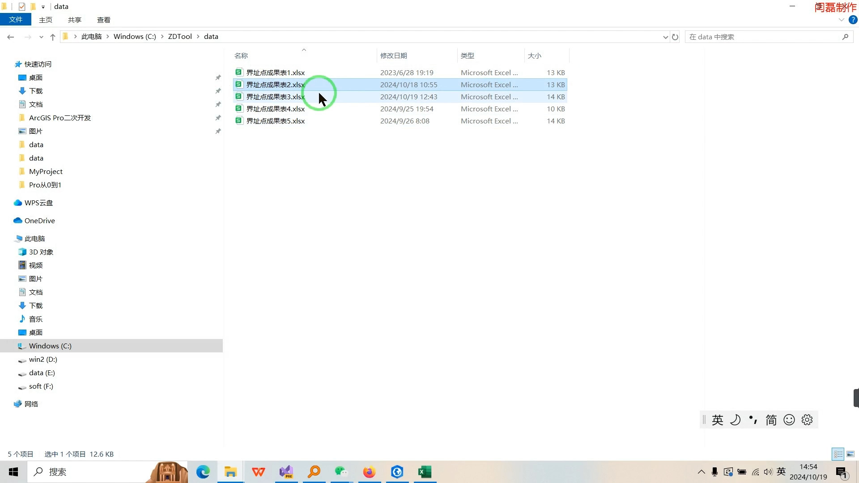Viewport: 859px width, 483px height.
Task: Open ArcGIS Pro二次开发 folder in sidebar
Action: coord(60,118)
